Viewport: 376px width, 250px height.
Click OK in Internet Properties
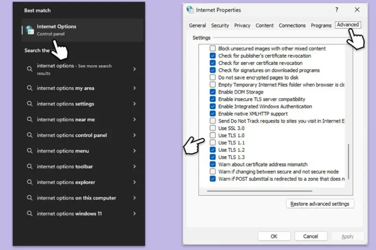click(x=274, y=236)
